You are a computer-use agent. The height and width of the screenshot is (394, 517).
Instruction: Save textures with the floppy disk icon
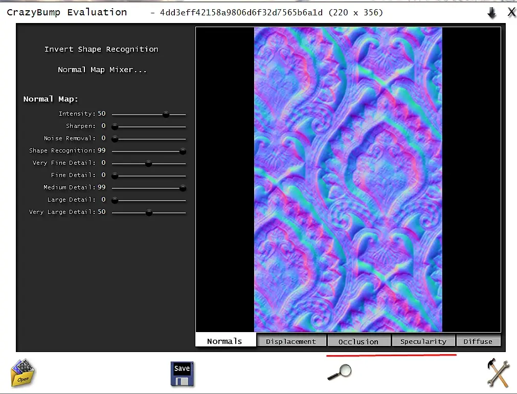tap(182, 374)
